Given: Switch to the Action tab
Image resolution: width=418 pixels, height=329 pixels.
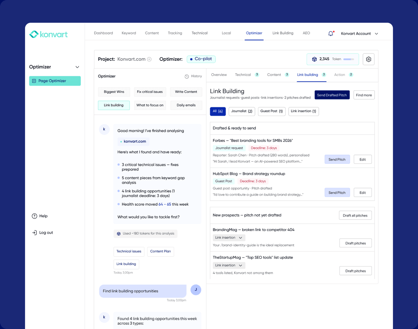Looking at the screenshot, I should point(343,75).
